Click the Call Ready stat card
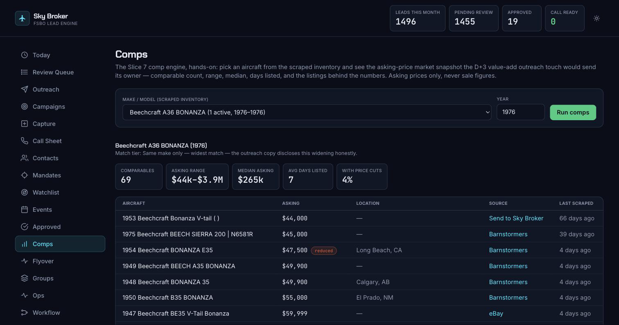The image size is (619, 325). (564, 18)
